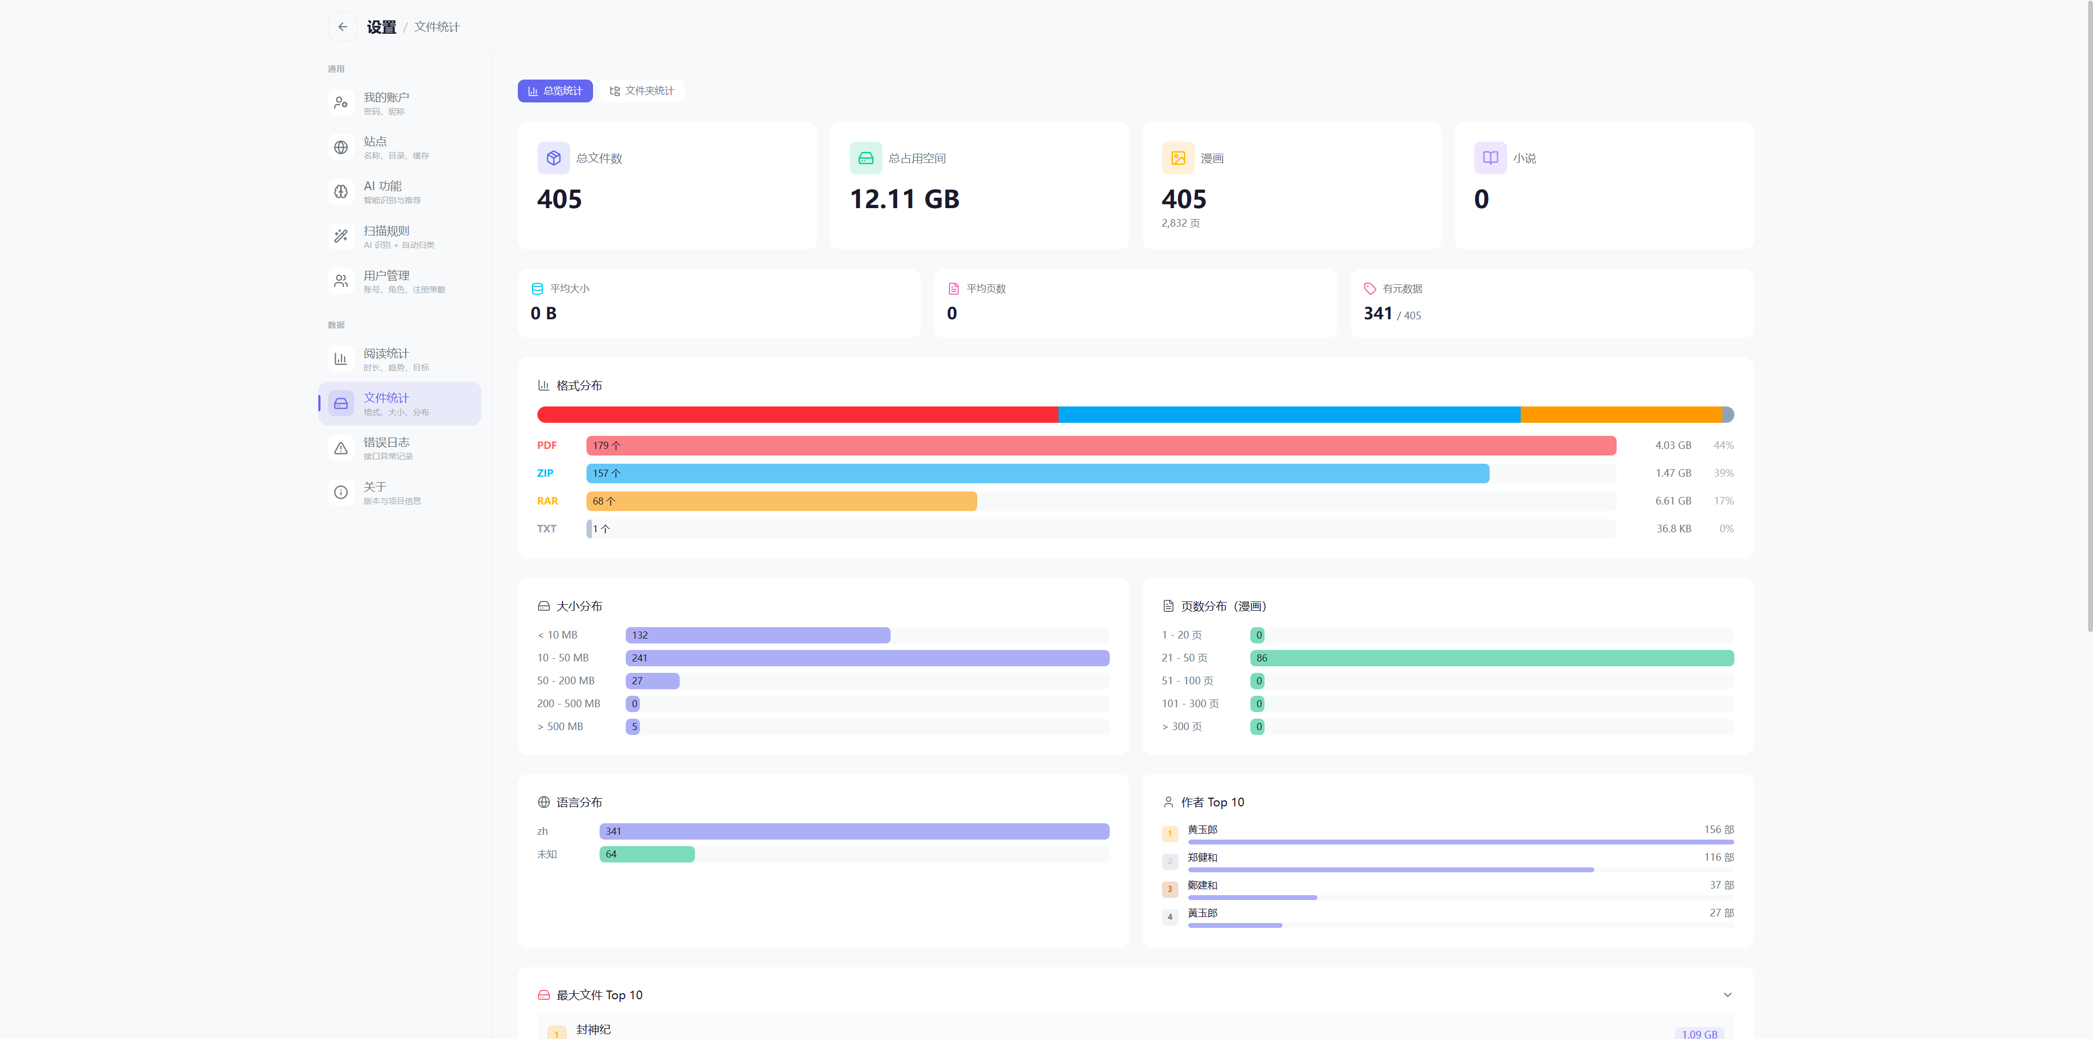Click the 平均大小 database icon
Image resolution: width=2093 pixels, height=1039 pixels.
537,289
